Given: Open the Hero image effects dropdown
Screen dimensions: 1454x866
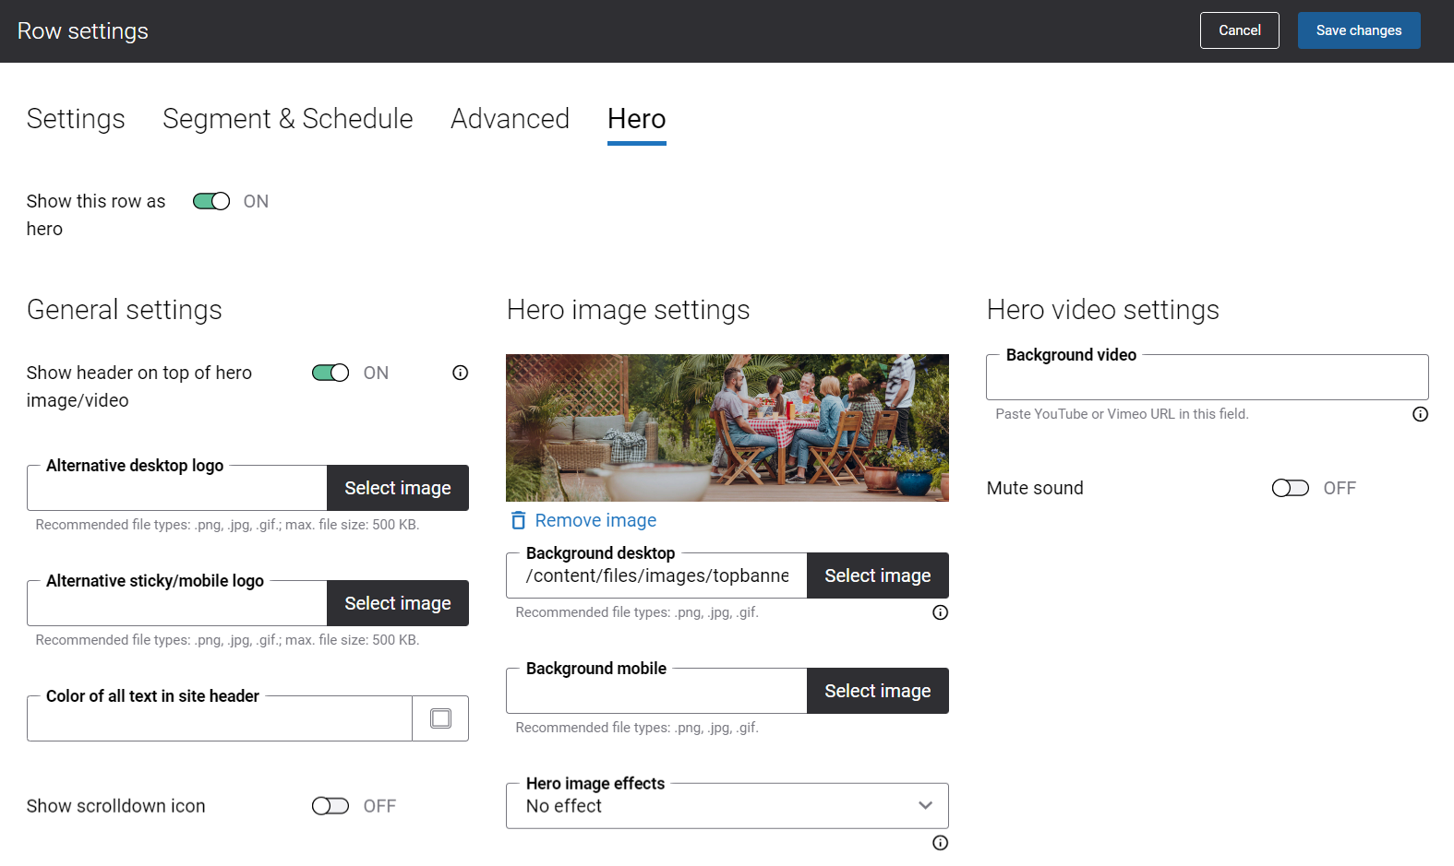Looking at the screenshot, I should 727,806.
